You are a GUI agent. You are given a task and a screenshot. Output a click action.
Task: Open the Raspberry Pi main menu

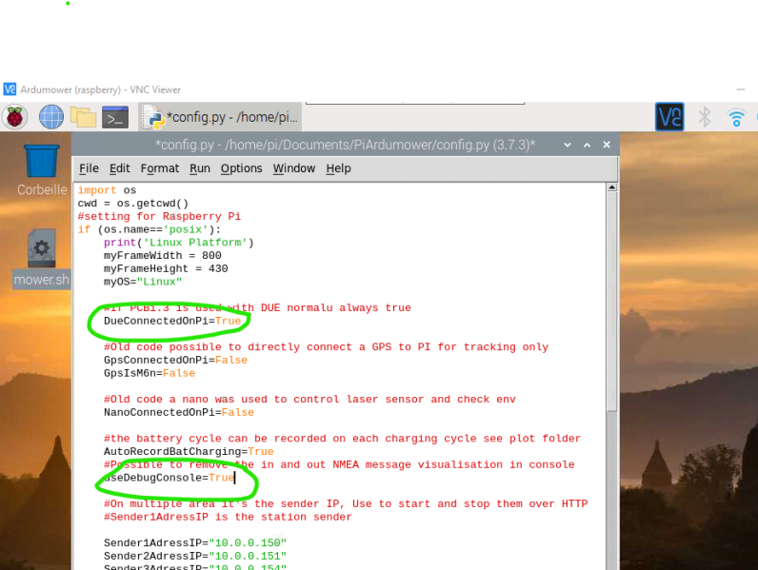pos(15,117)
